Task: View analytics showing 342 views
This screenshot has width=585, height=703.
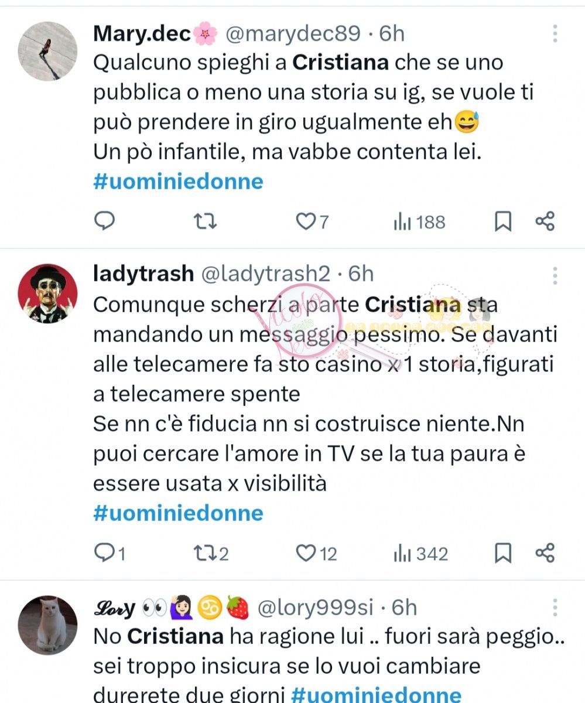Action: 421,553
